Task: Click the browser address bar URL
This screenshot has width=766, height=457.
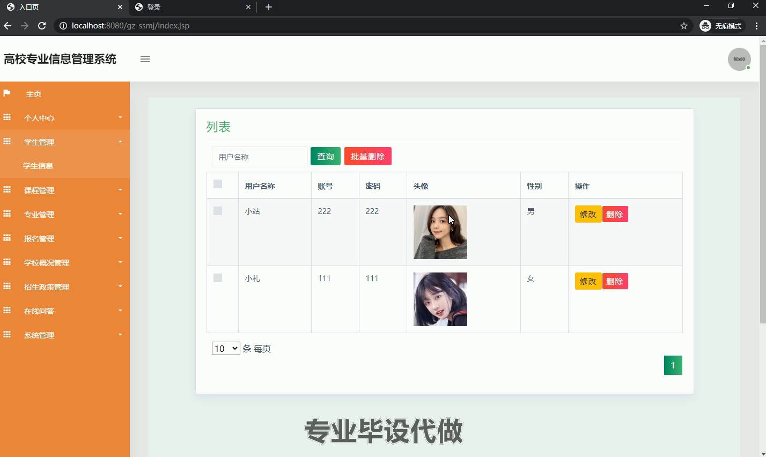Action: pos(130,26)
